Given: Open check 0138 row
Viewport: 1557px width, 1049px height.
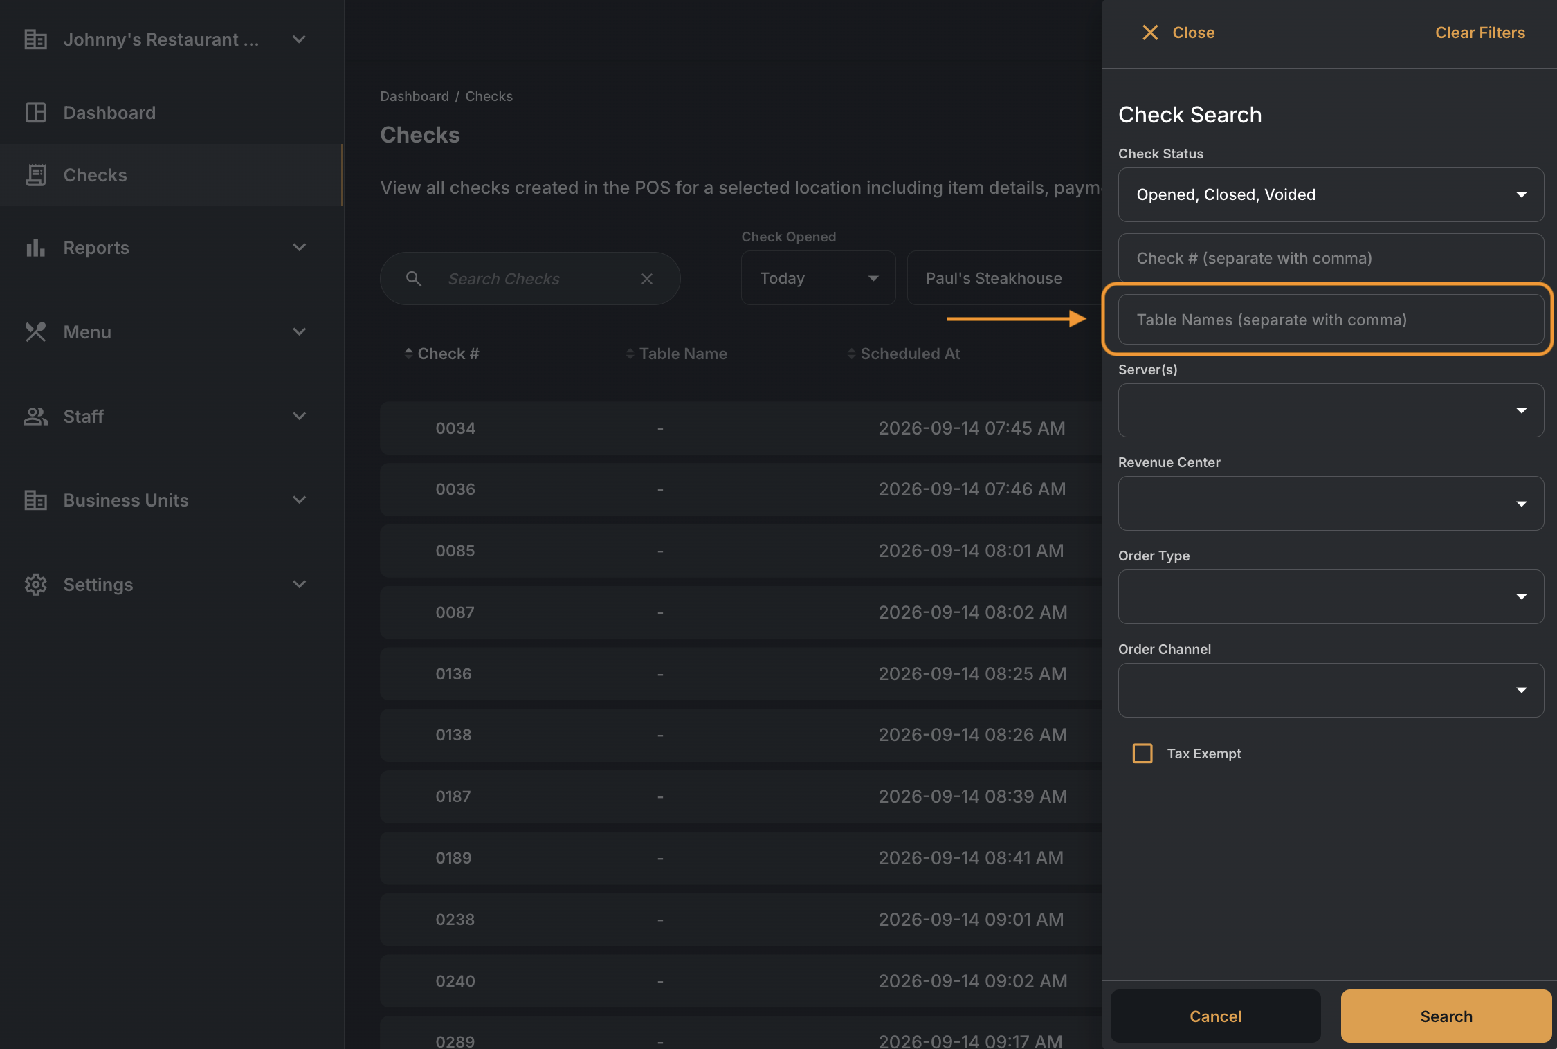Looking at the screenshot, I should 740,735.
